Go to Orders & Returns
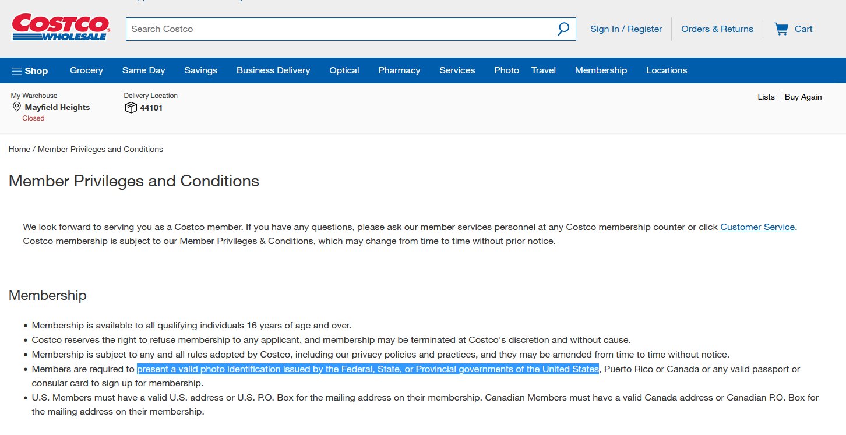 tap(717, 29)
